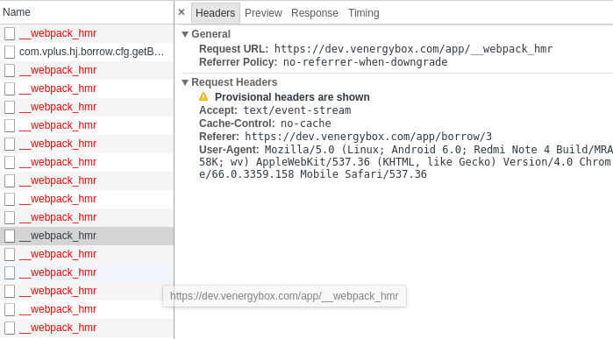Click the Referrer Policy value no-referrer-when-downgrade

point(365,62)
